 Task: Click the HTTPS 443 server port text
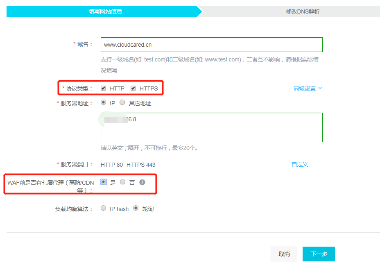(141, 165)
